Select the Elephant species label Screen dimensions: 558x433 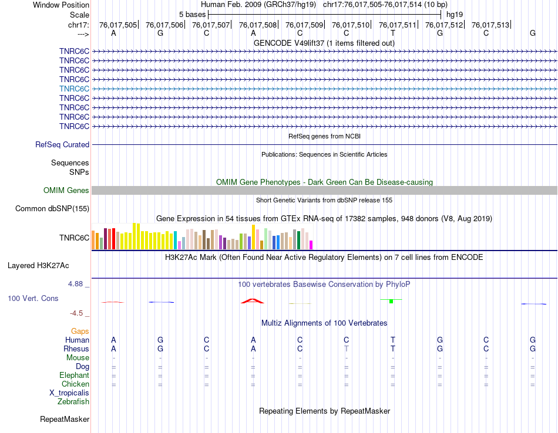[74, 376]
